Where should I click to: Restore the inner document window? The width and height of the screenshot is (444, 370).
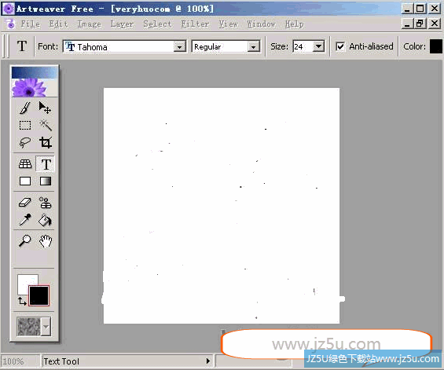420,24
